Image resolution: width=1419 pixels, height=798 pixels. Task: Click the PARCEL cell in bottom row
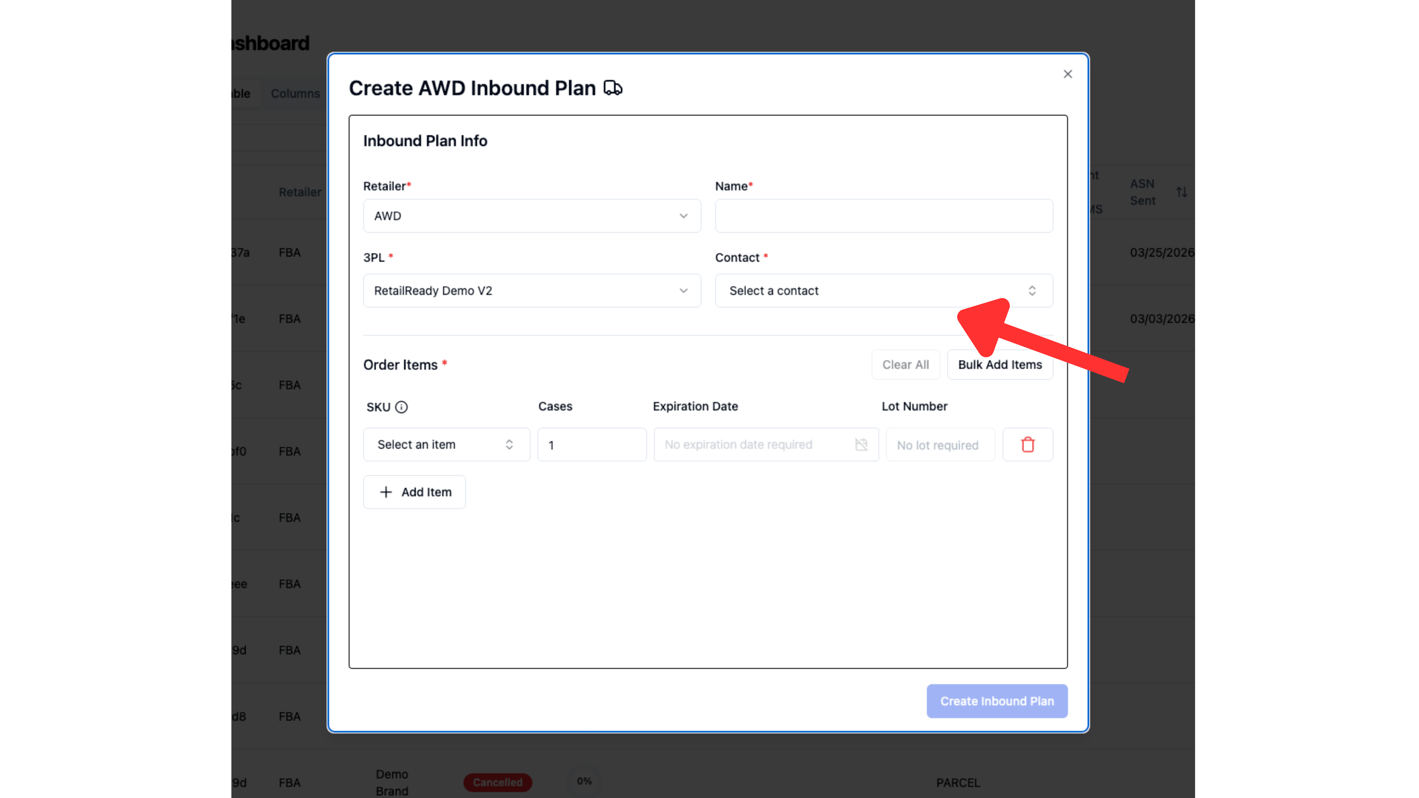point(958,783)
